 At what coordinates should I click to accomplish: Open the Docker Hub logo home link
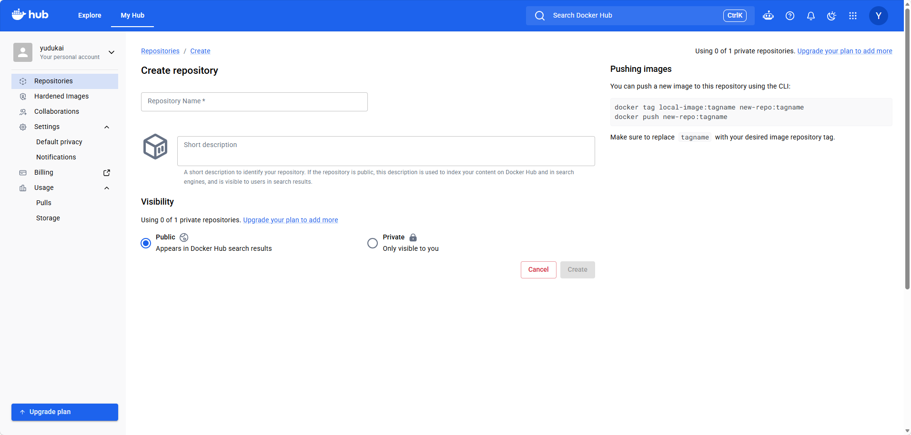30,15
